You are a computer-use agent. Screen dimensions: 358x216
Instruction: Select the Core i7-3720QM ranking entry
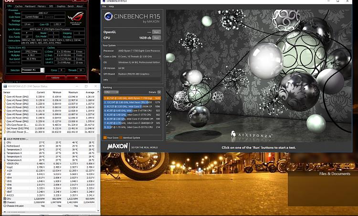coord(132,119)
